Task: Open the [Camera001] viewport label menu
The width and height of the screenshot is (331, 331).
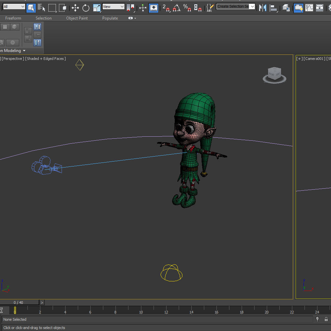Action: (x=314, y=59)
